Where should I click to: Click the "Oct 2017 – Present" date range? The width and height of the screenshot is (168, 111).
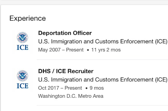pyautogui.click(x=60, y=88)
